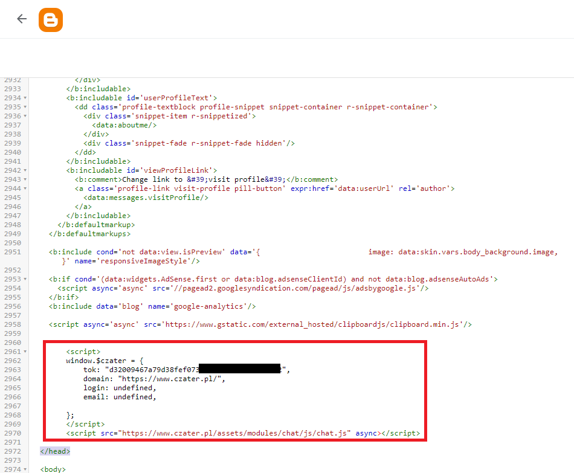Collapse the fold arrow at line 2936
Screen dimensions: 574x473
(x=25, y=116)
